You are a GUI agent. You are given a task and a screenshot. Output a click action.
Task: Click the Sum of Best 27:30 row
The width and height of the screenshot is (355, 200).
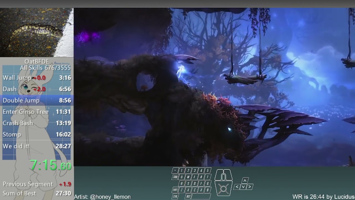coord(37,193)
